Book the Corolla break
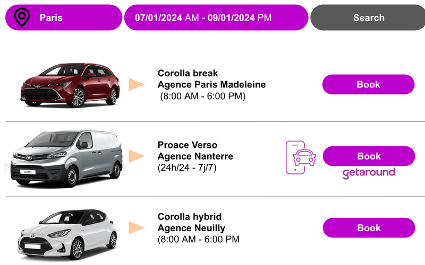 (368, 84)
